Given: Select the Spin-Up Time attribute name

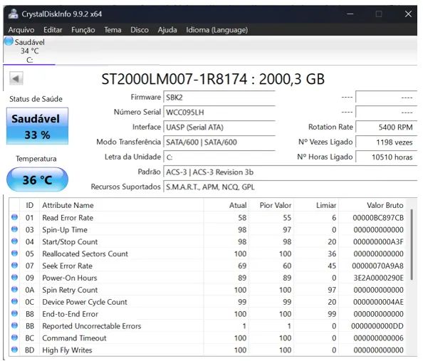Looking at the screenshot, I should tap(65, 230).
